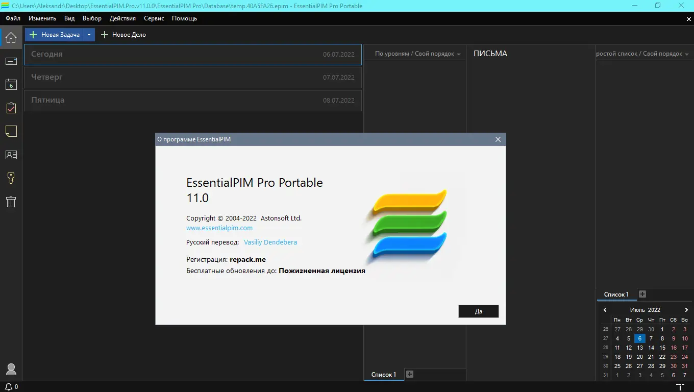Open the Помощь menu
The width and height of the screenshot is (694, 392).
[x=184, y=18]
